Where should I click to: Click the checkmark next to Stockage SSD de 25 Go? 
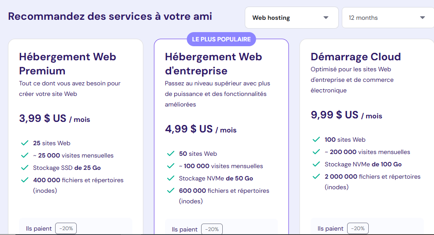pos(25,168)
